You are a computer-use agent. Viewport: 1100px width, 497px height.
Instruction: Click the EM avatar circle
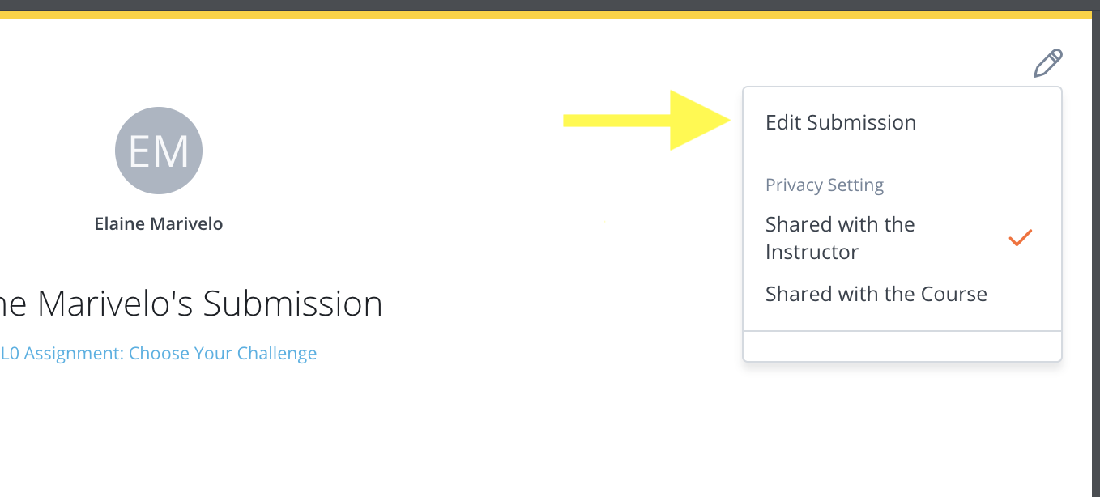(x=159, y=151)
